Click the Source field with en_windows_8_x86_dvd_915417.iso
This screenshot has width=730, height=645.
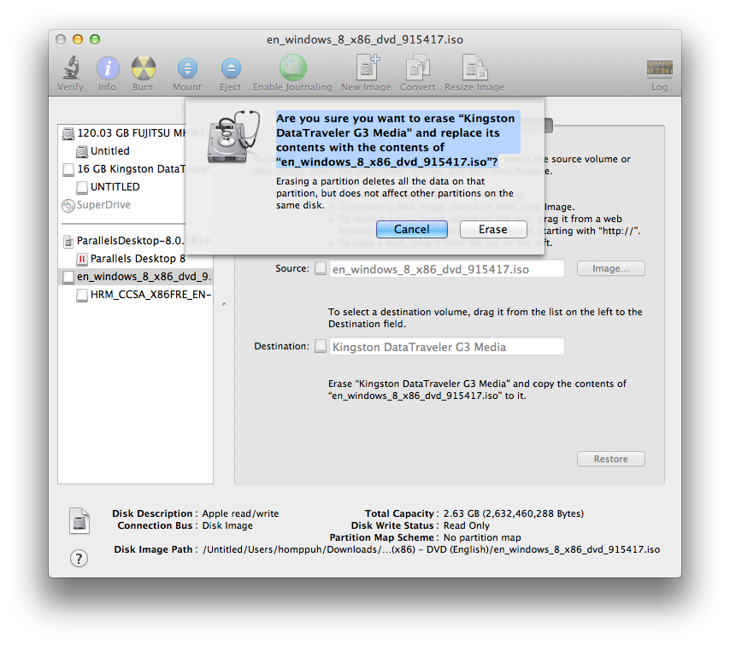(x=447, y=269)
